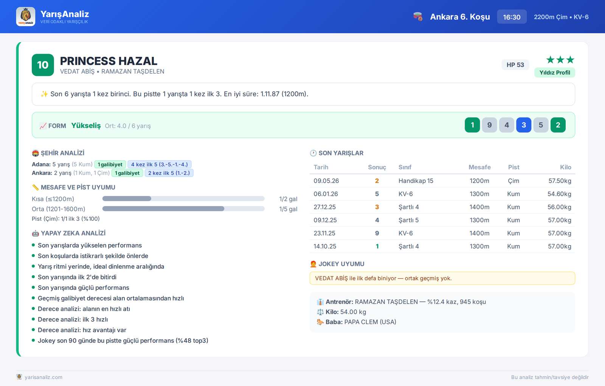This screenshot has height=386, width=605.
Task: Click the Yükseliş form trend label
Action: coord(86,126)
